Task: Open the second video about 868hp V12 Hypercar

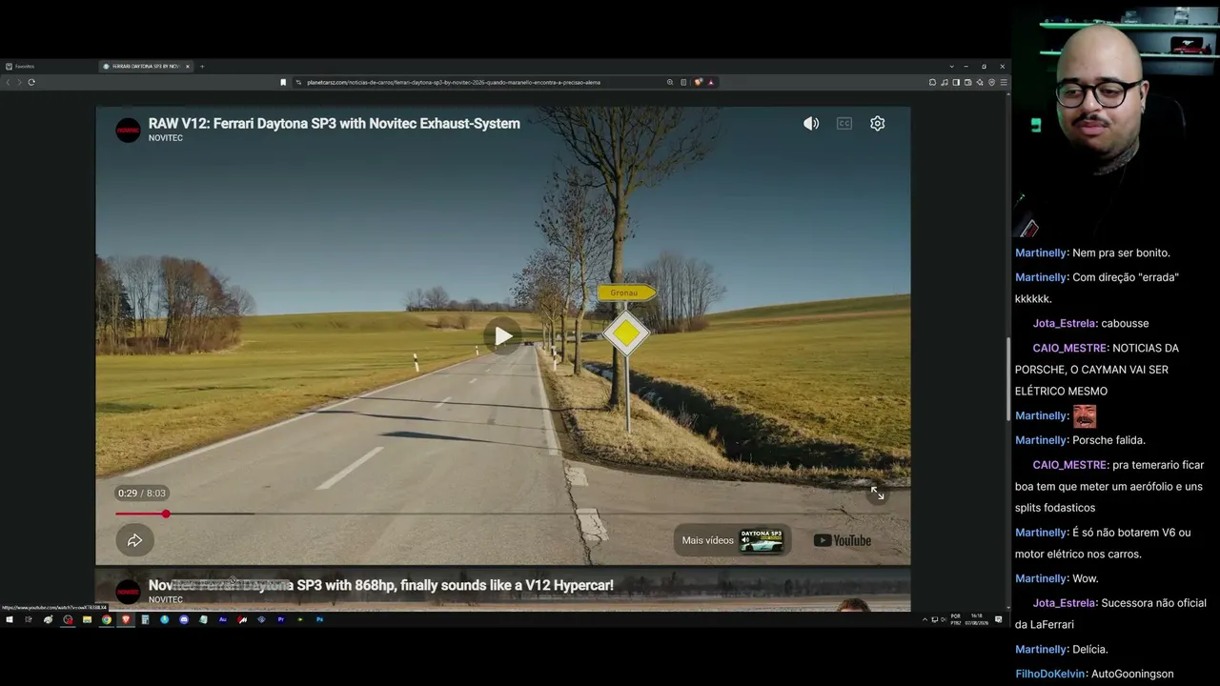Action: point(381,585)
